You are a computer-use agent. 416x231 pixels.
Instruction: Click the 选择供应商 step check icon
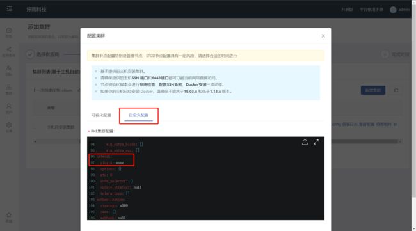[x=30, y=54]
